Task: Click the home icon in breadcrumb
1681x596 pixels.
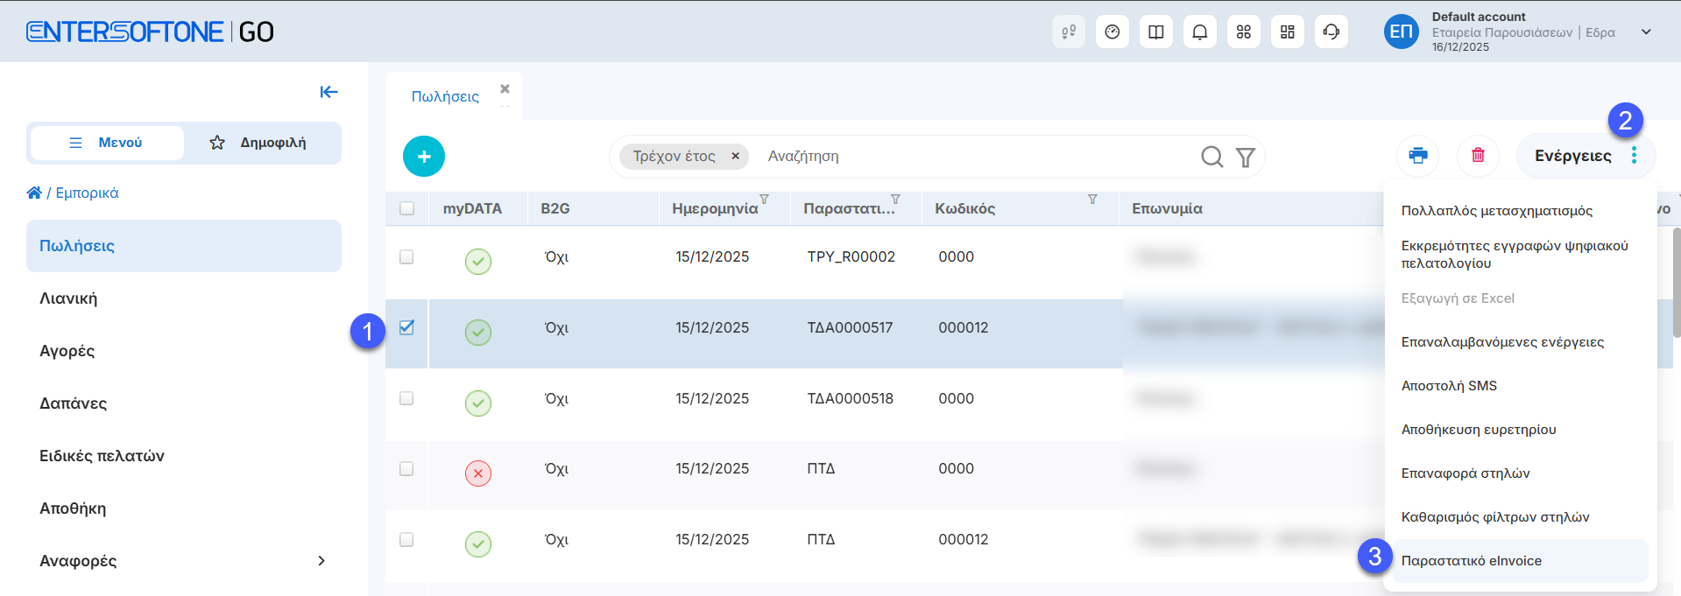Action: (x=34, y=193)
